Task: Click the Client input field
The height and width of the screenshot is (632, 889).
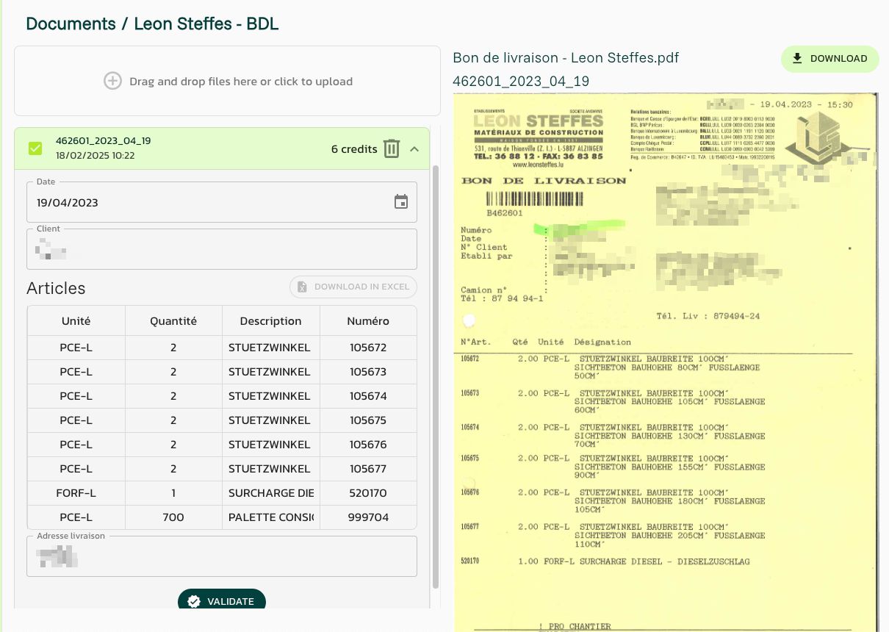Action: [221, 250]
